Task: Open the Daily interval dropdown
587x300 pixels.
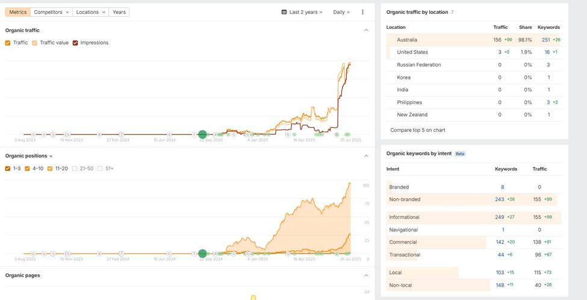Action: 341,12
